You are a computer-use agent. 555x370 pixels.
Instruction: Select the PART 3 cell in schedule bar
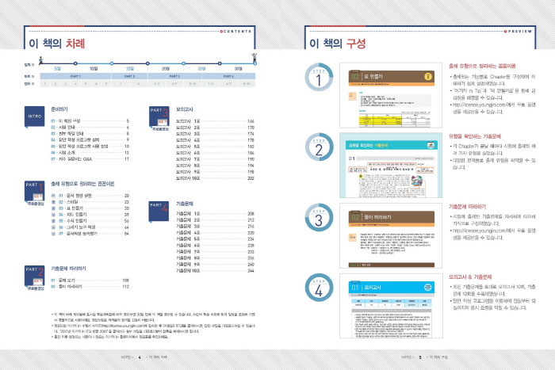coord(174,76)
